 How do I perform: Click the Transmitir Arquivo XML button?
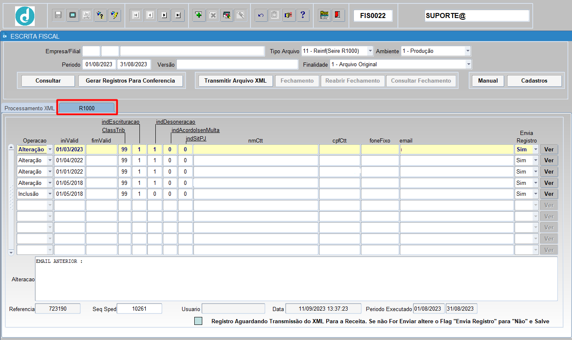click(235, 81)
